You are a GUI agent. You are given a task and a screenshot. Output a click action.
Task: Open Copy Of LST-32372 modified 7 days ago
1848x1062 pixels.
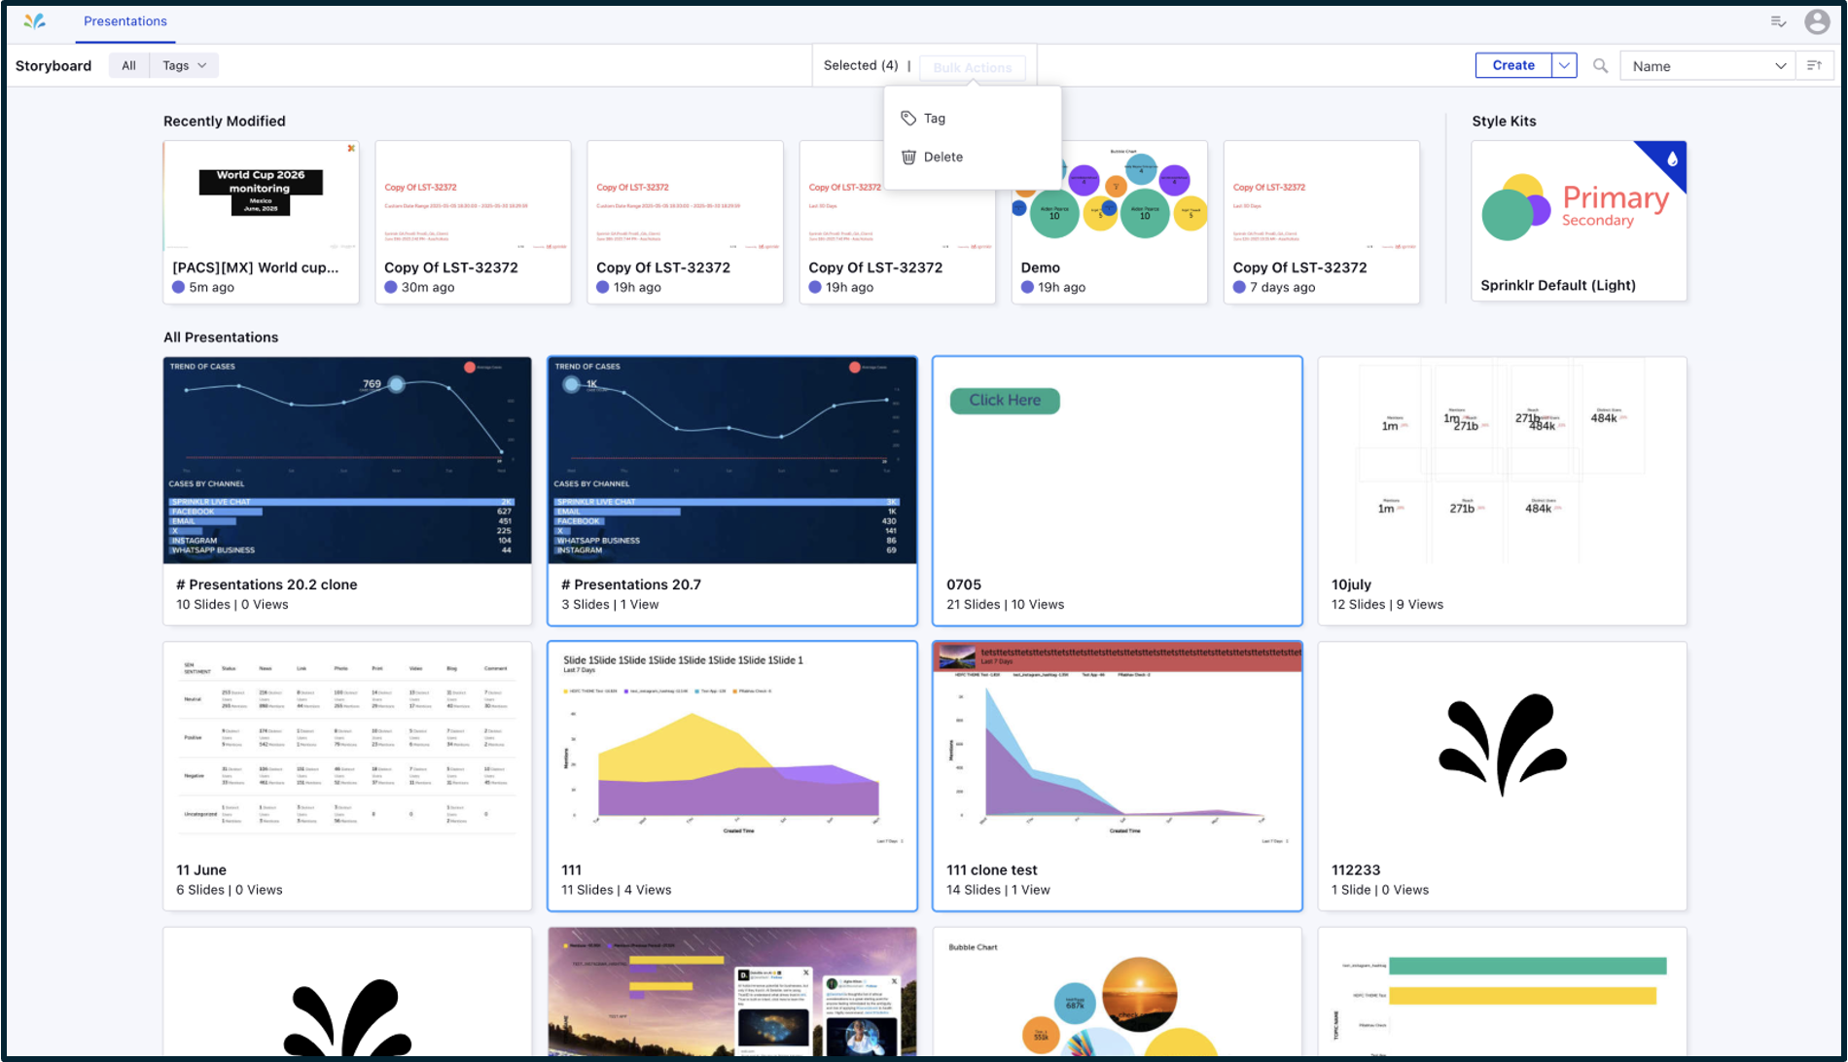point(1321,222)
